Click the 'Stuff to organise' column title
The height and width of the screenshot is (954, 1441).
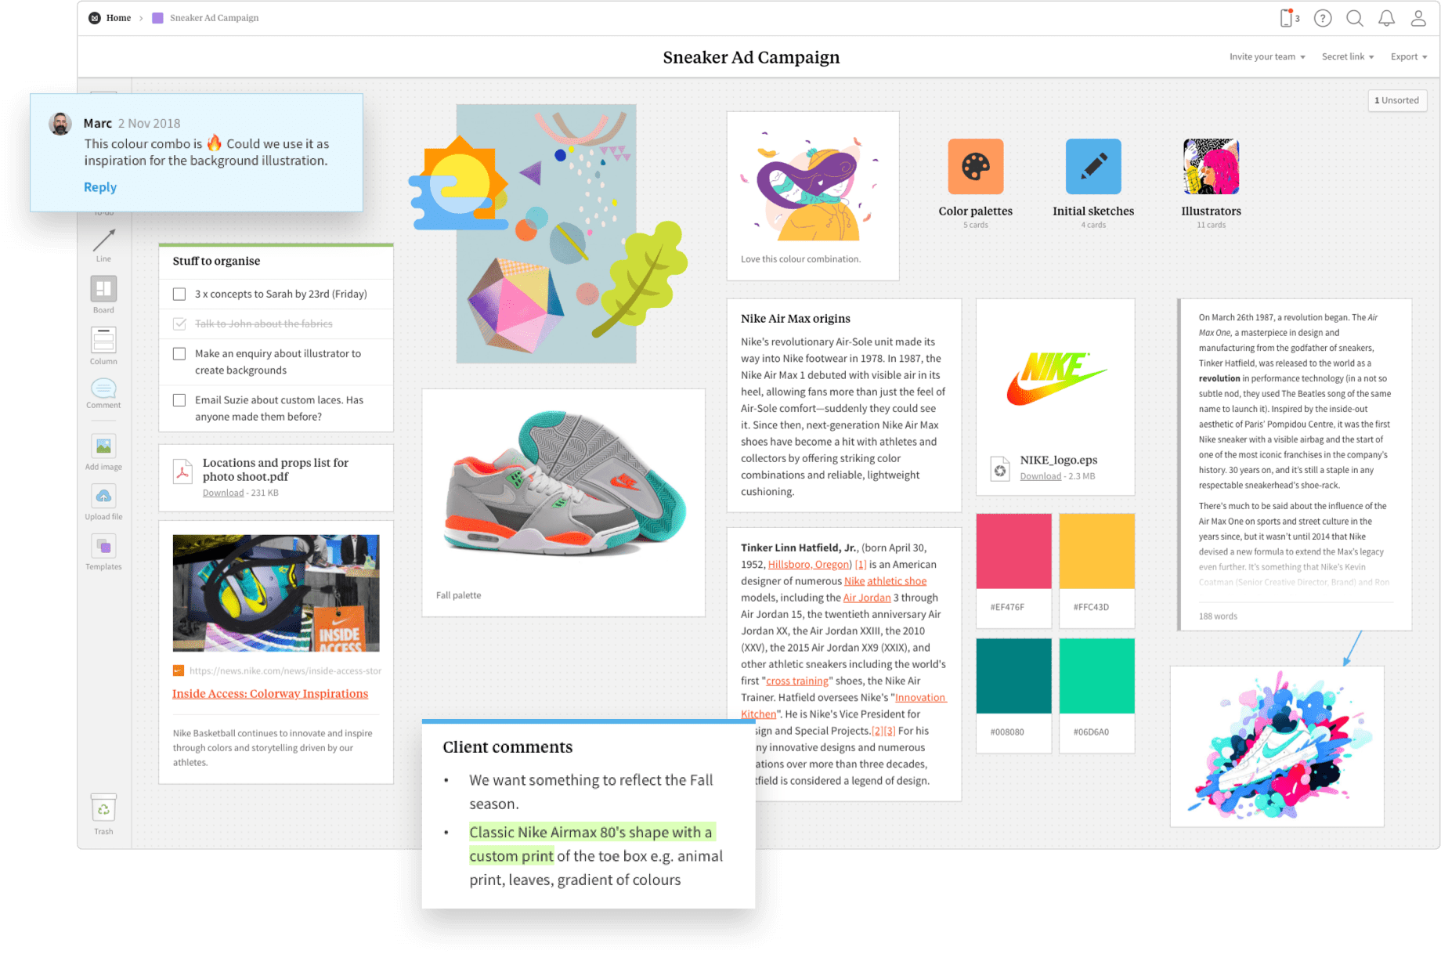(x=216, y=262)
